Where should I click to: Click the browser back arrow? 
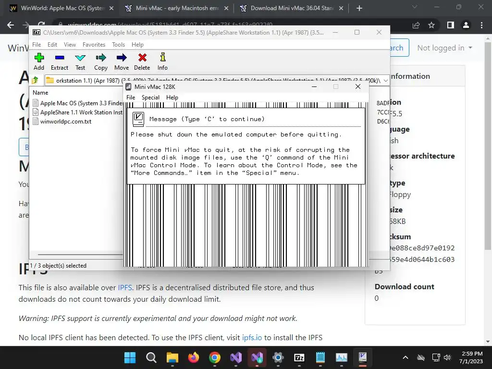coord(11,25)
